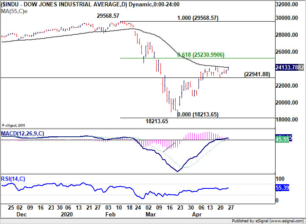Click the (22941.88) support level label
Viewport: 306px width, 224px height.
257,74
